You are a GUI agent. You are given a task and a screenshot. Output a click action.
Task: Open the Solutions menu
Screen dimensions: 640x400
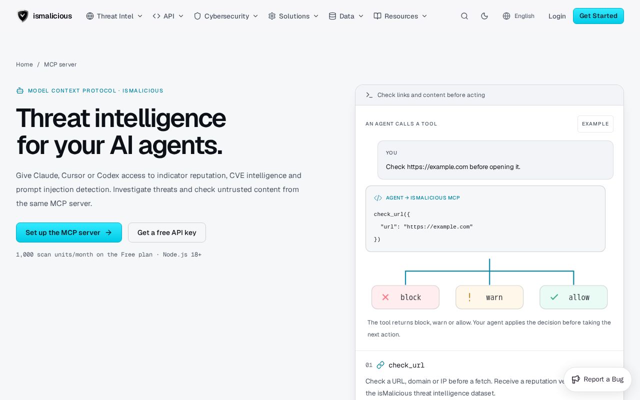coord(293,16)
